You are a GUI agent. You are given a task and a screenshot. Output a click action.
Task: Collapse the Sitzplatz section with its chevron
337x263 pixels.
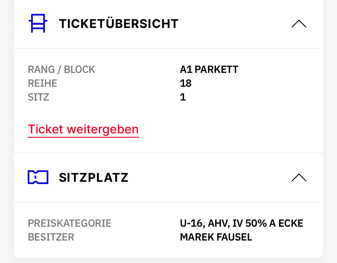[299, 177]
